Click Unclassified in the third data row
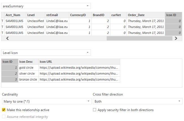This screenshot has height=121, width=184. 36,33
